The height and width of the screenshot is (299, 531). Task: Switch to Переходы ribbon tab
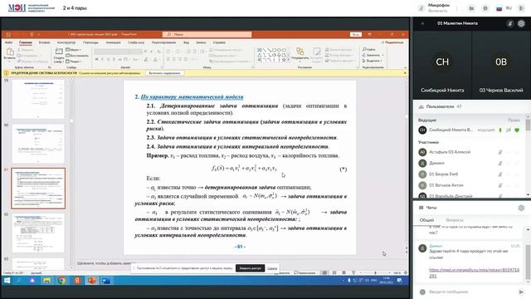[90, 42]
